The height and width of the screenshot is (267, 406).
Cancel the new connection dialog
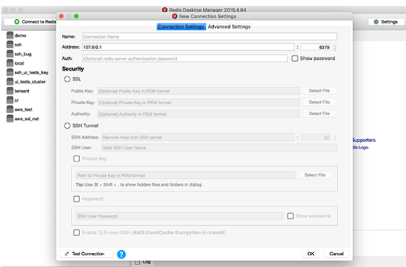click(336, 254)
